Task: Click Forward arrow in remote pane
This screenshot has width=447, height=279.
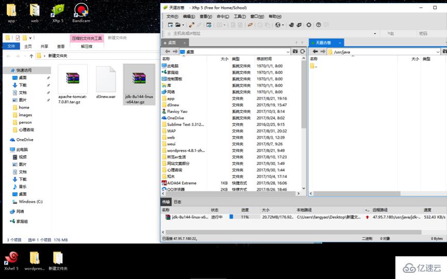Action: [x=323, y=52]
